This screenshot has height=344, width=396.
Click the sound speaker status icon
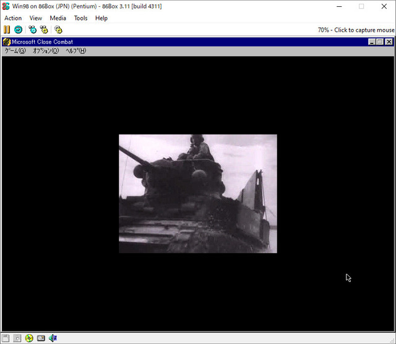click(x=53, y=338)
